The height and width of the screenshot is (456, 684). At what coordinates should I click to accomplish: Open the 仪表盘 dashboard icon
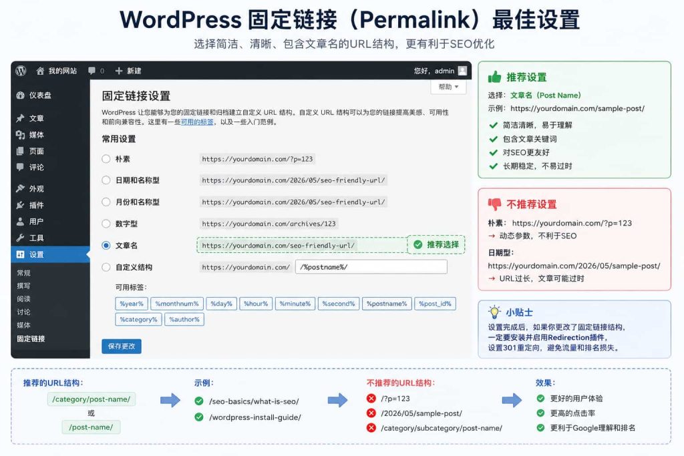click(x=20, y=95)
